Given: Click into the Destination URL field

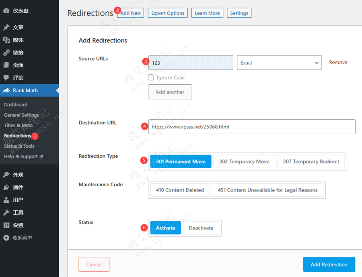Looking at the screenshot, I should pyautogui.click(x=252, y=126).
